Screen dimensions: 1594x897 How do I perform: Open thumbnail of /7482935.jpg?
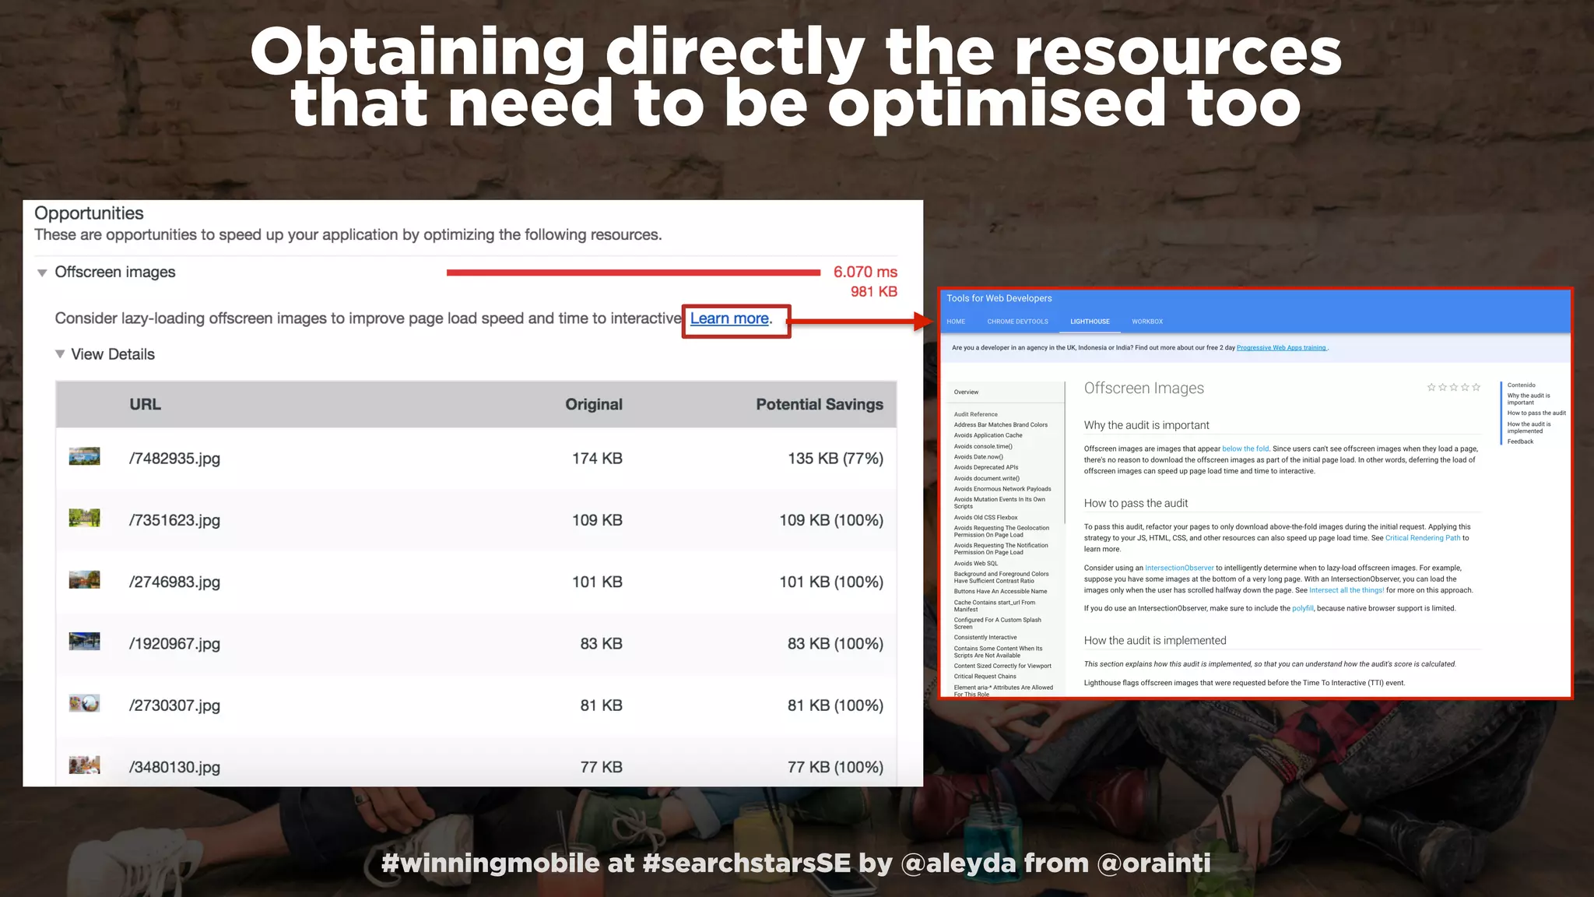(x=84, y=456)
